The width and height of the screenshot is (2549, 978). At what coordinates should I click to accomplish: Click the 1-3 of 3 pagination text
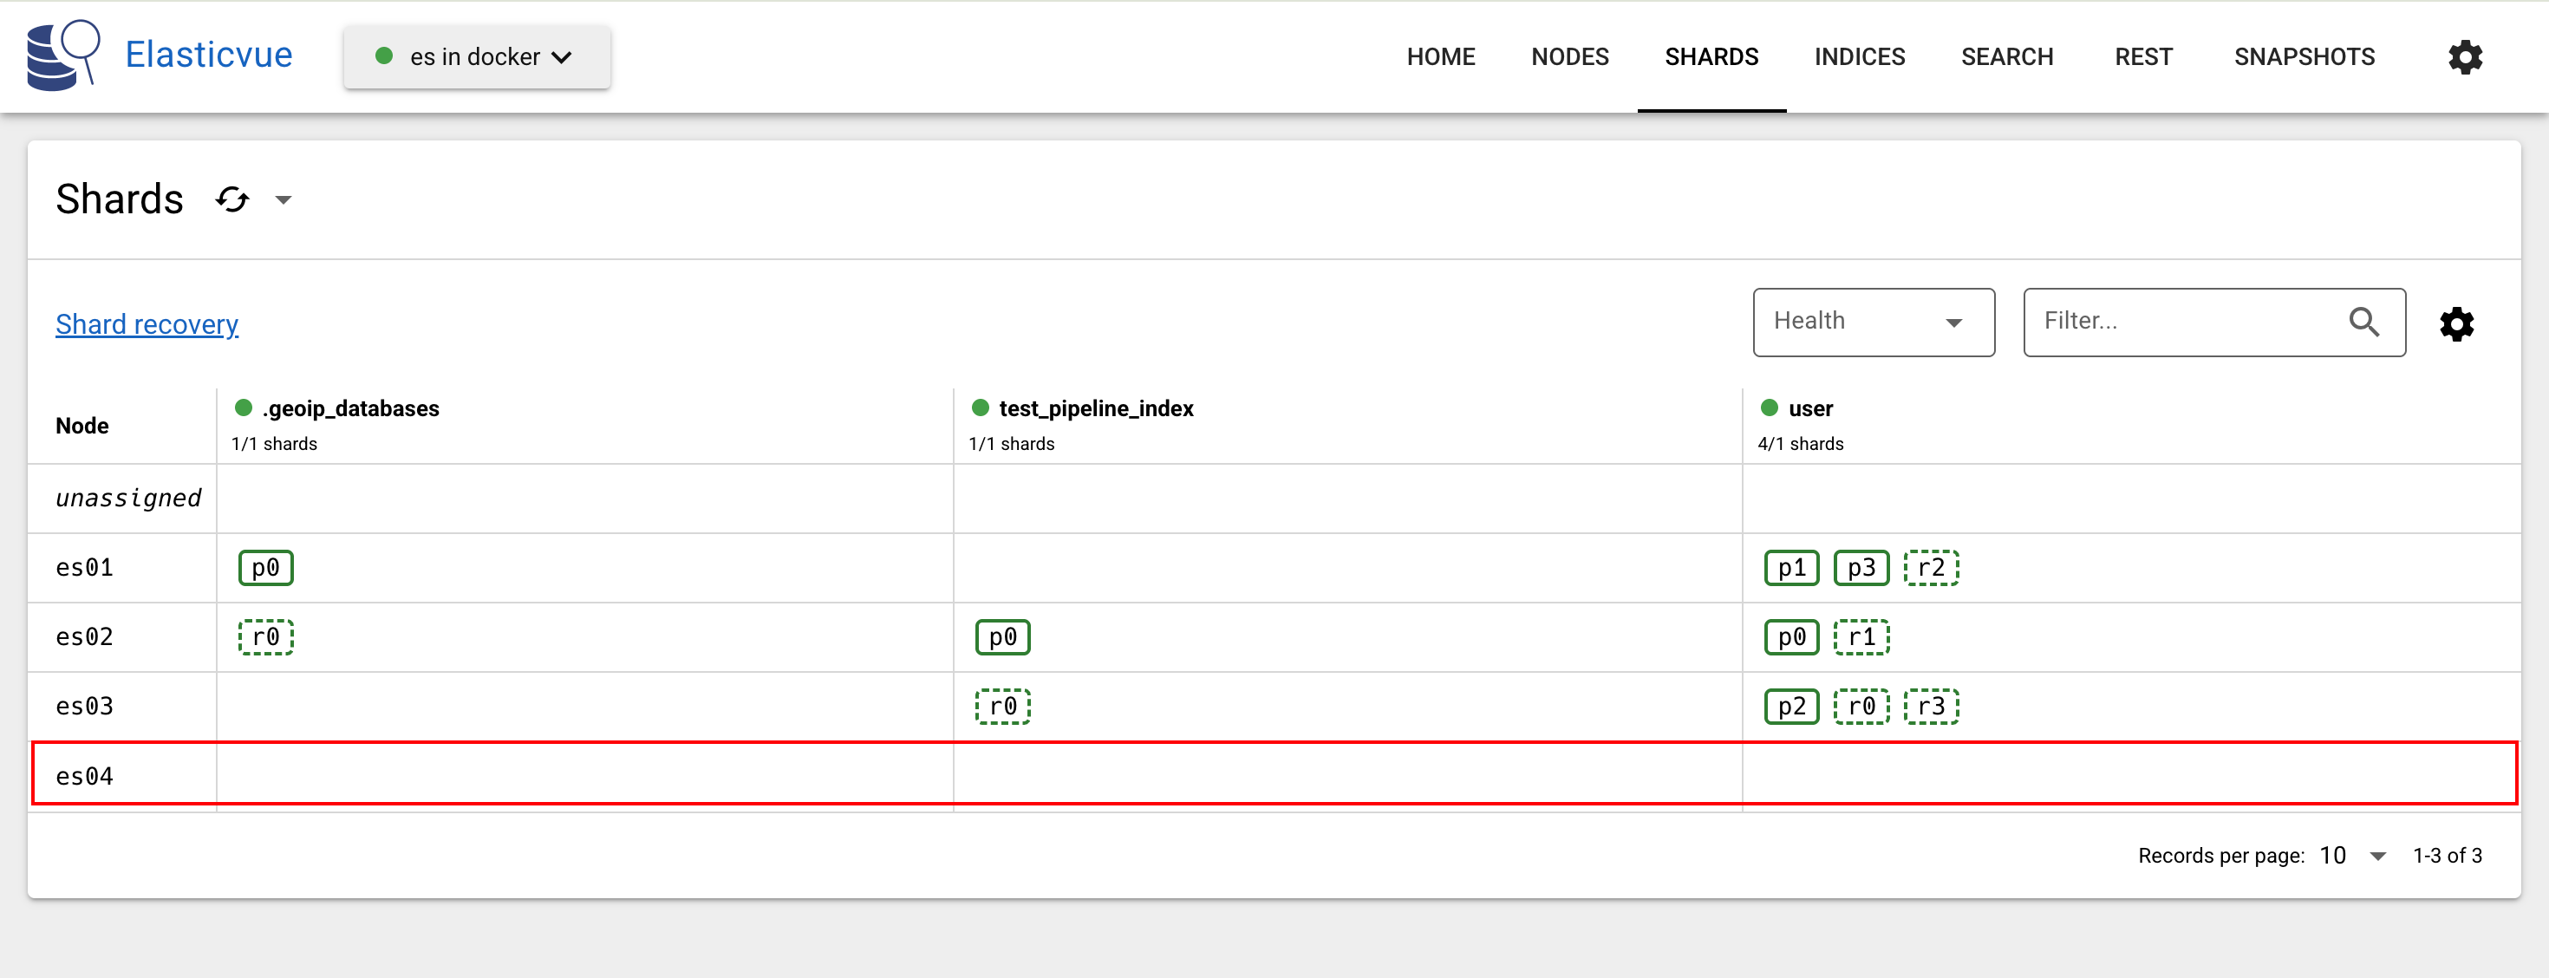click(x=2447, y=855)
